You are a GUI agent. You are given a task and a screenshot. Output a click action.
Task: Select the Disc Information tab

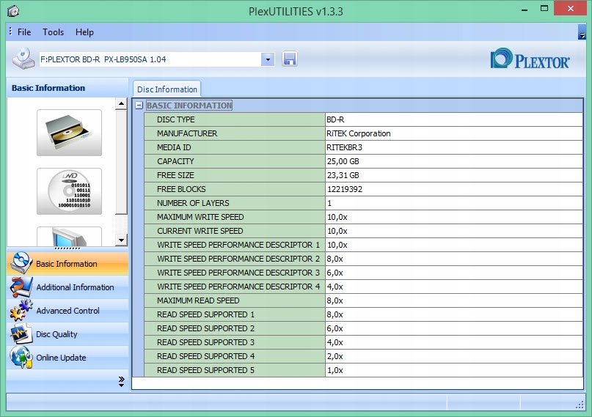coord(167,89)
